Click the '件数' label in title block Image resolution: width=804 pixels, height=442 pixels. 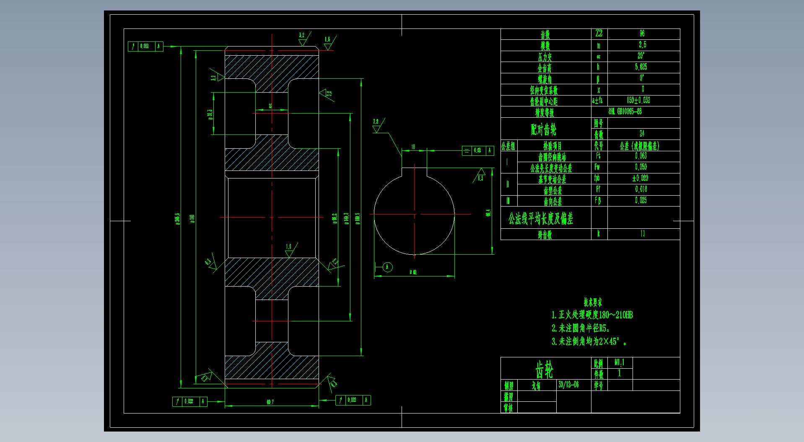coord(599,374)
